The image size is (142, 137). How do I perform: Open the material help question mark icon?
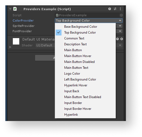(x=117, y=39)
